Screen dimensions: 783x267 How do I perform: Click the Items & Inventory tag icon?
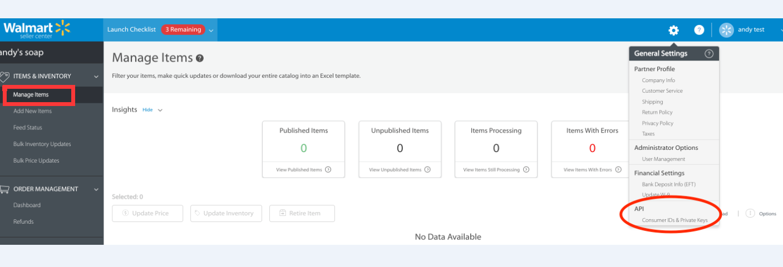(x=4, y=76)
